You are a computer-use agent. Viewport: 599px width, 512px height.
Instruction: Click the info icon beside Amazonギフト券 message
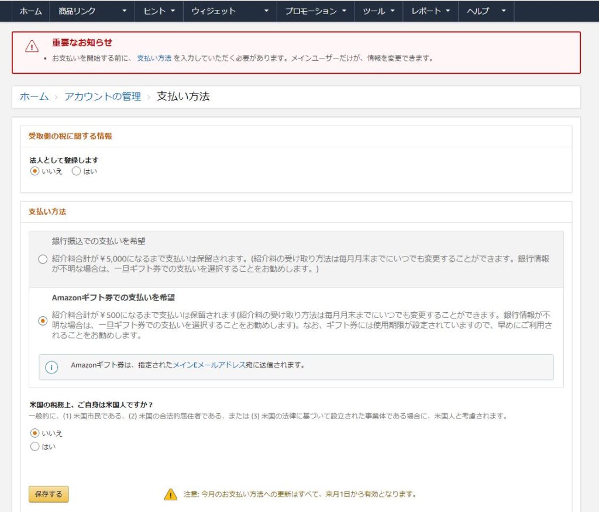51,367
